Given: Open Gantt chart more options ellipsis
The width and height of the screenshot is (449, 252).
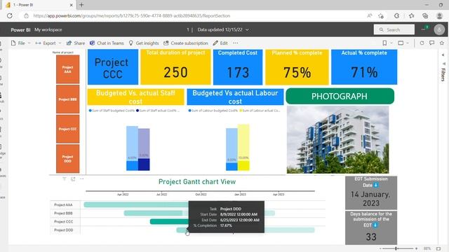Looking at the screenshot, I should pyautogui.click(x=81, y=179).
